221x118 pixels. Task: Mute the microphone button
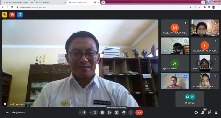point(84,113)
